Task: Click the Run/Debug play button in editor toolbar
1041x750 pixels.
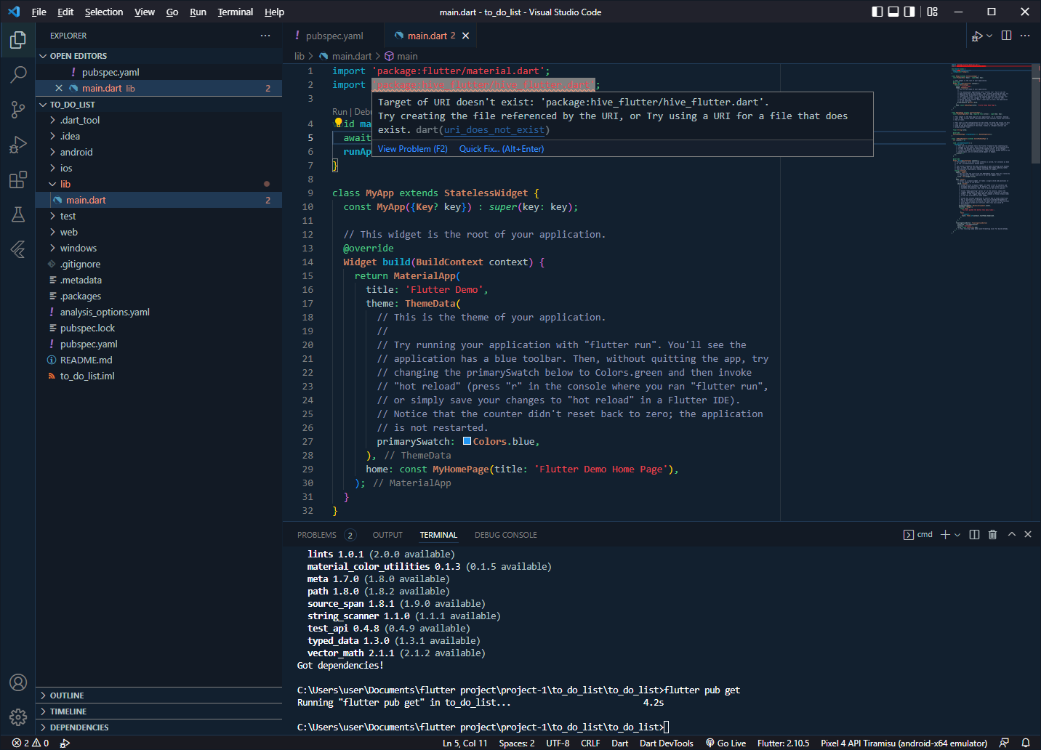Action: pos(977,36)
